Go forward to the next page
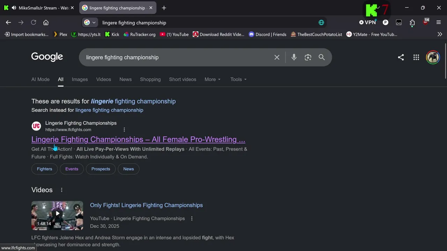 pyautogui.click(x=21, y=22)
